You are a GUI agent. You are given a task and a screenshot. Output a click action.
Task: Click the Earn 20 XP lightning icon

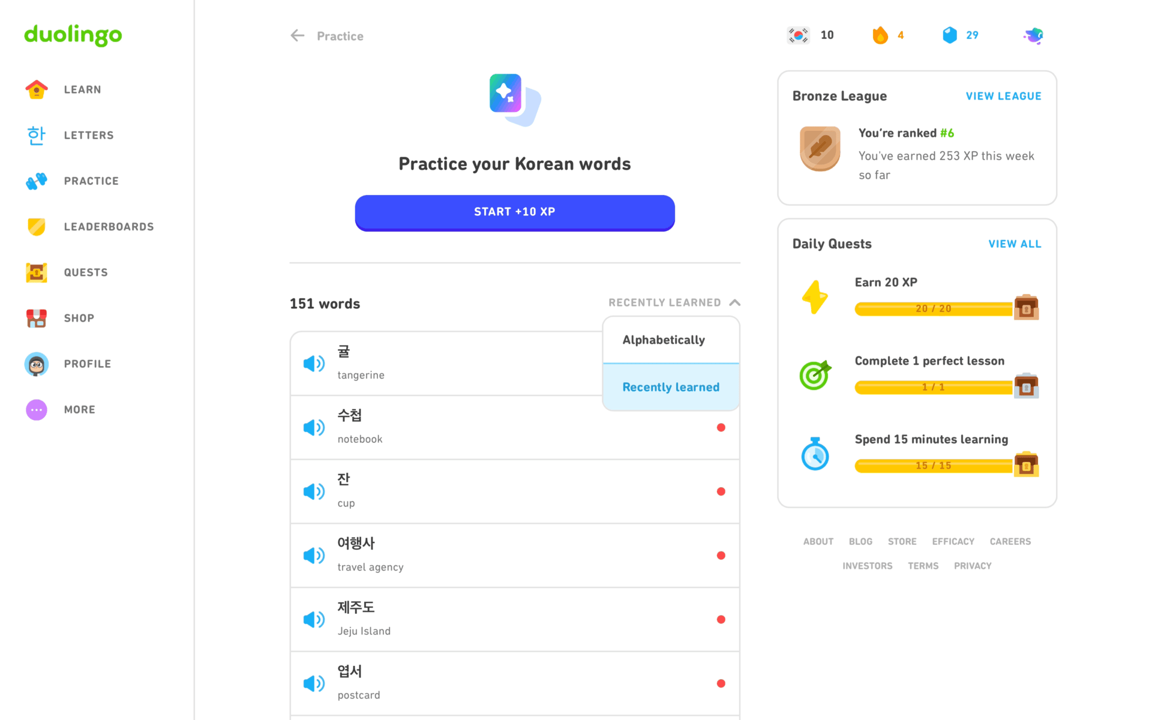pyautogui.click(x=815, y=297)
